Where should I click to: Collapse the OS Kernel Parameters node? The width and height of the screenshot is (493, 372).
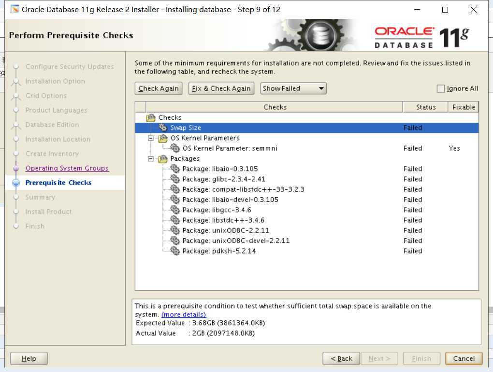point(151,138)
